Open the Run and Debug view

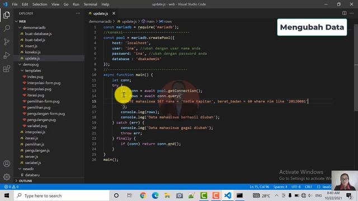coord(7,55)
